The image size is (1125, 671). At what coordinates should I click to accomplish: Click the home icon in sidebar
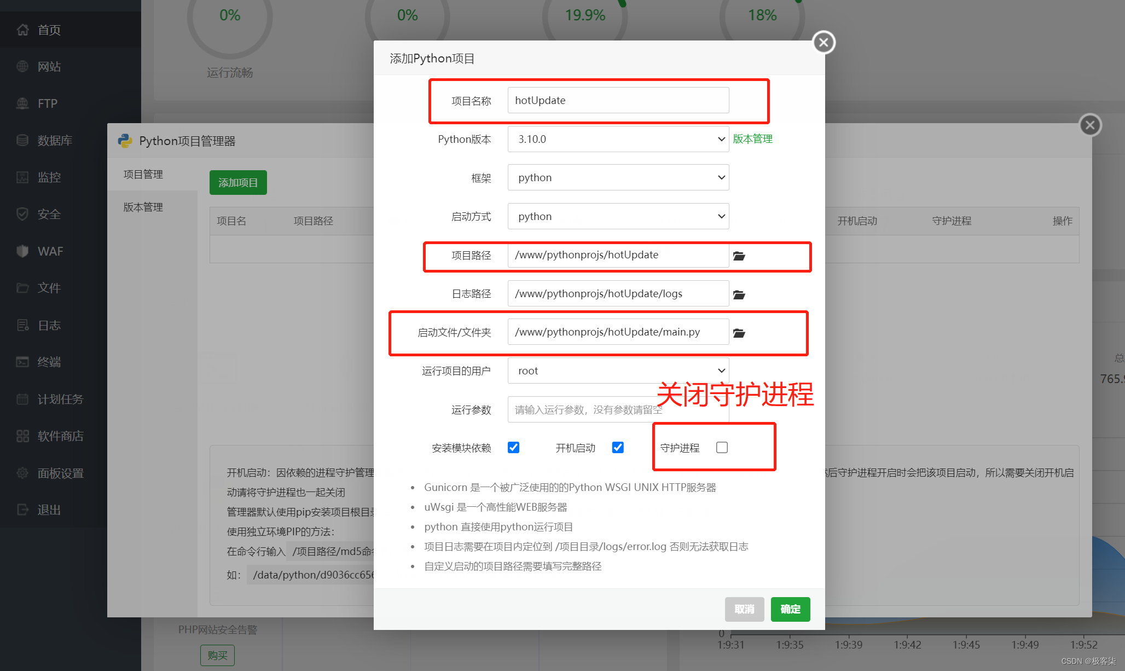point(22,30)
